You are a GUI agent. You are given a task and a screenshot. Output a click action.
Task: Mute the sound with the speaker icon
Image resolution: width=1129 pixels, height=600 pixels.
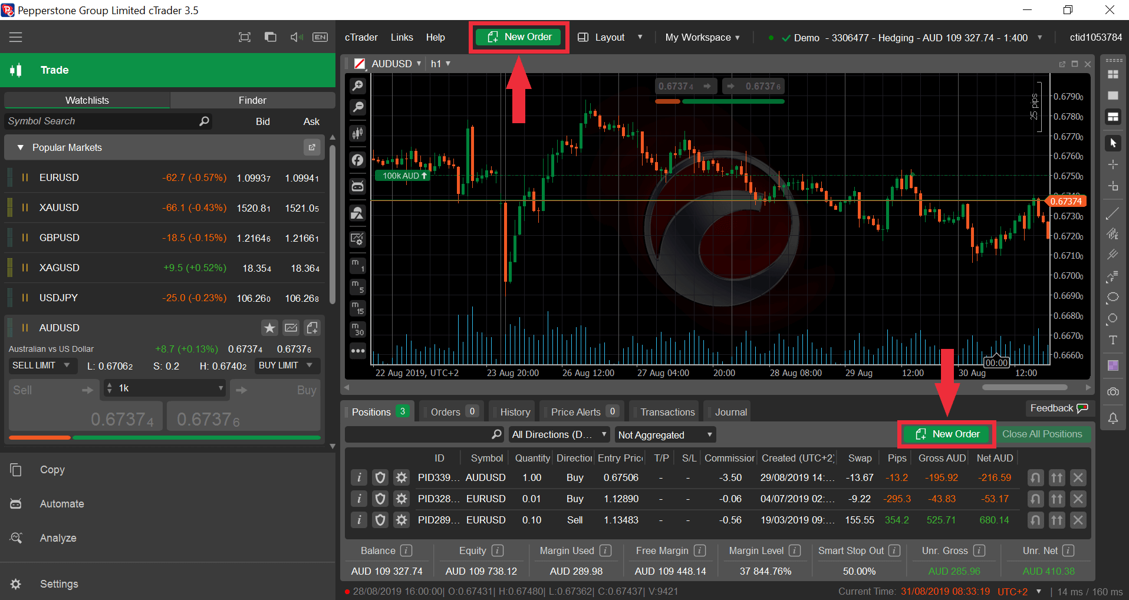[297, 37]
